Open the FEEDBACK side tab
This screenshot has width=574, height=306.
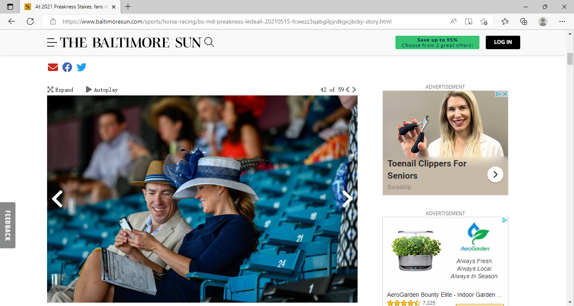click(8, 225)
